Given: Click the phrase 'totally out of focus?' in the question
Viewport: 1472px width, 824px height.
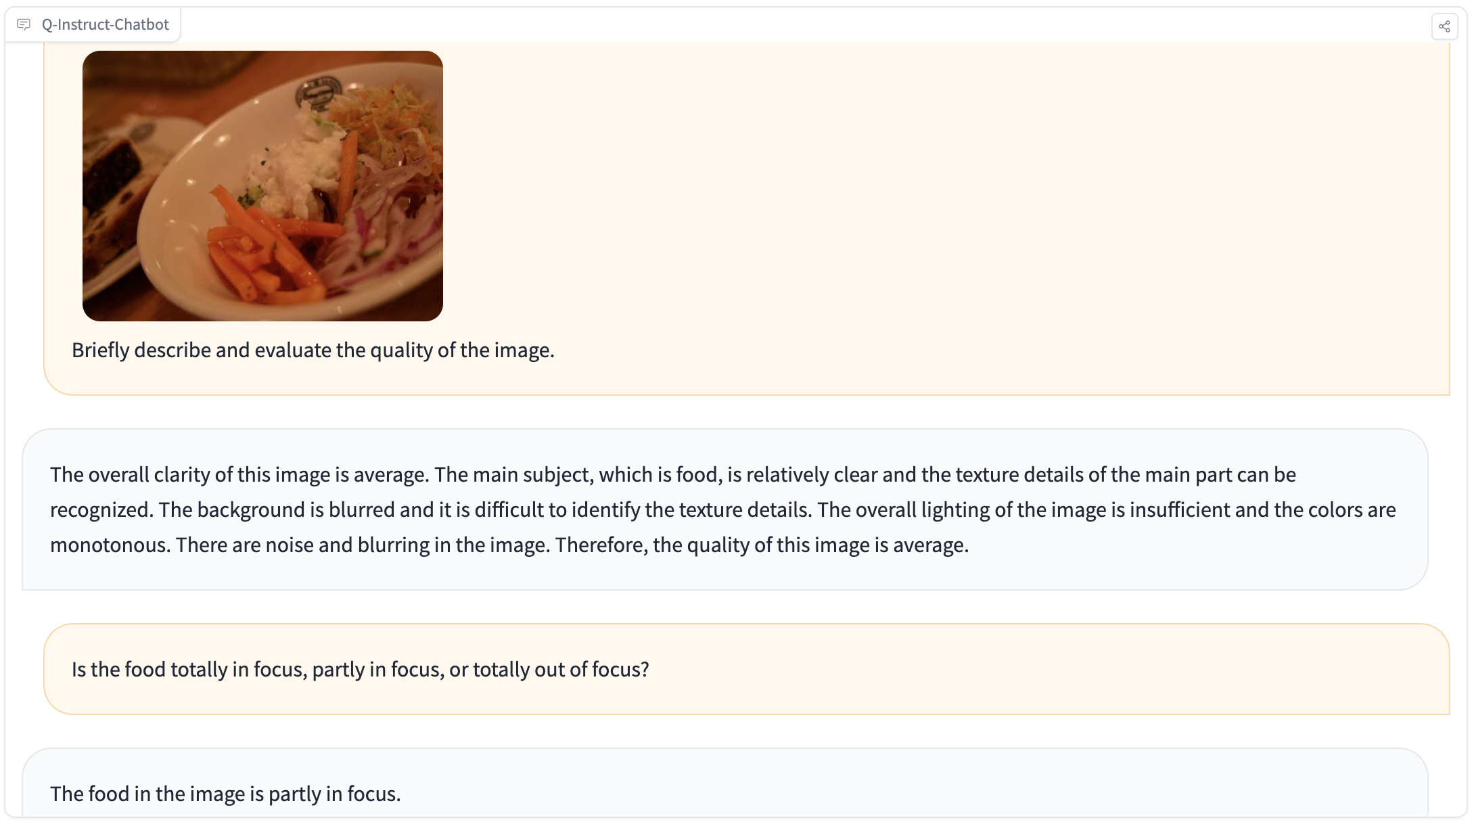Looking at the screenshot, I should 561,669.
